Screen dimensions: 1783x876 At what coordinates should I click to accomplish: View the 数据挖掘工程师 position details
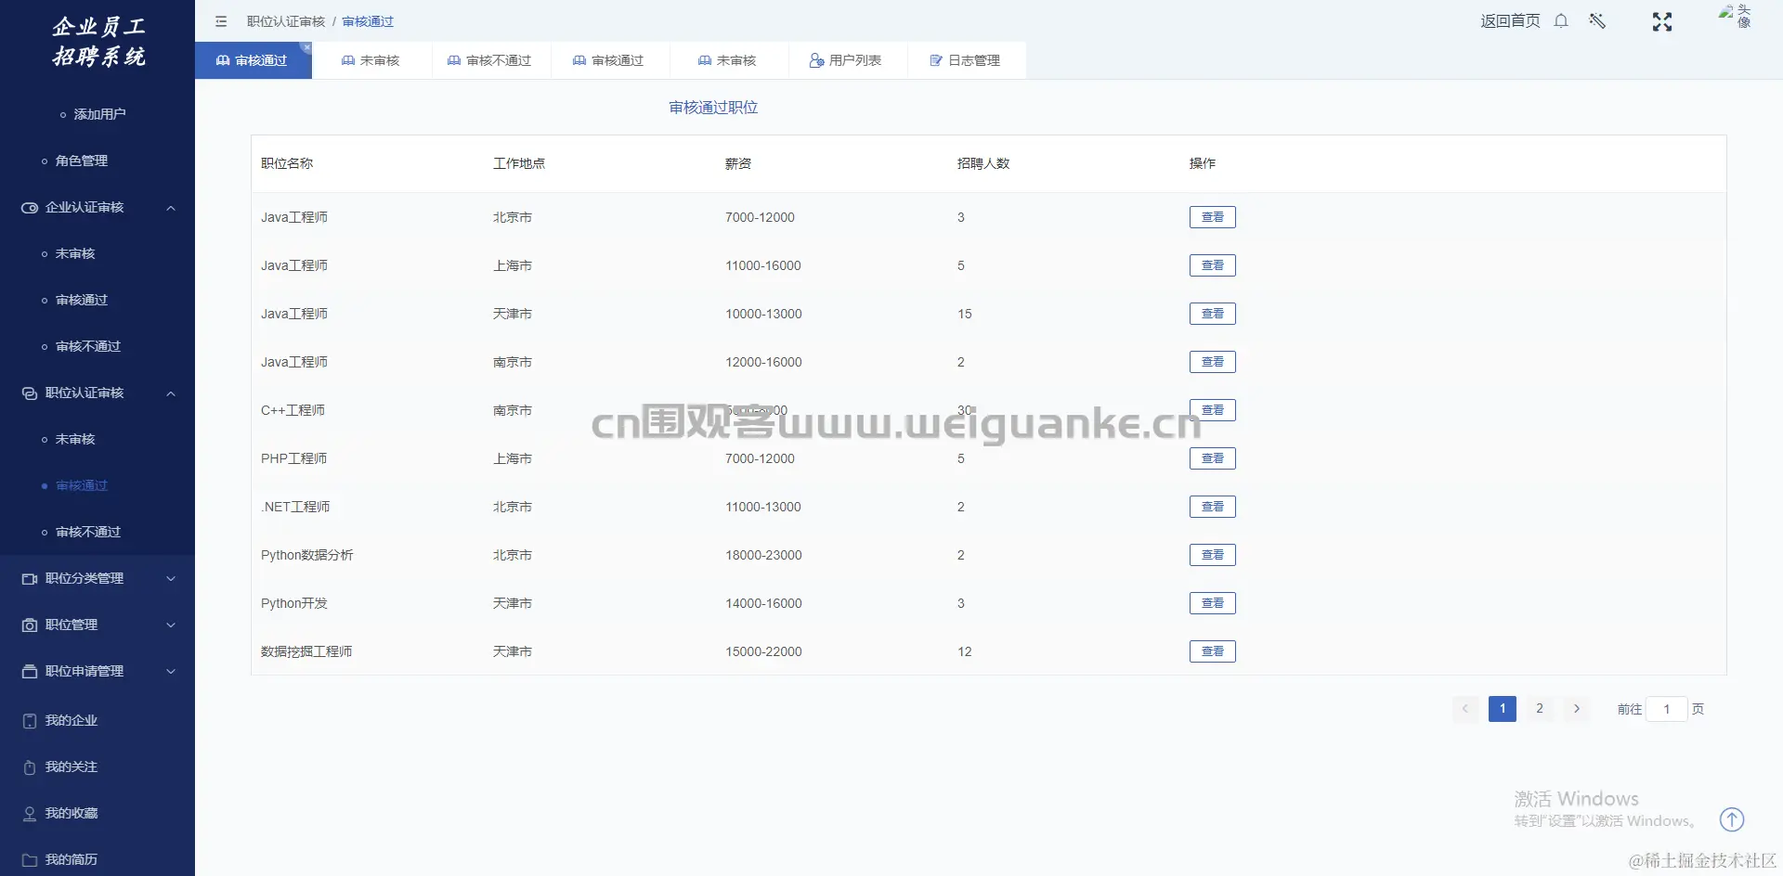point(1213,651)
